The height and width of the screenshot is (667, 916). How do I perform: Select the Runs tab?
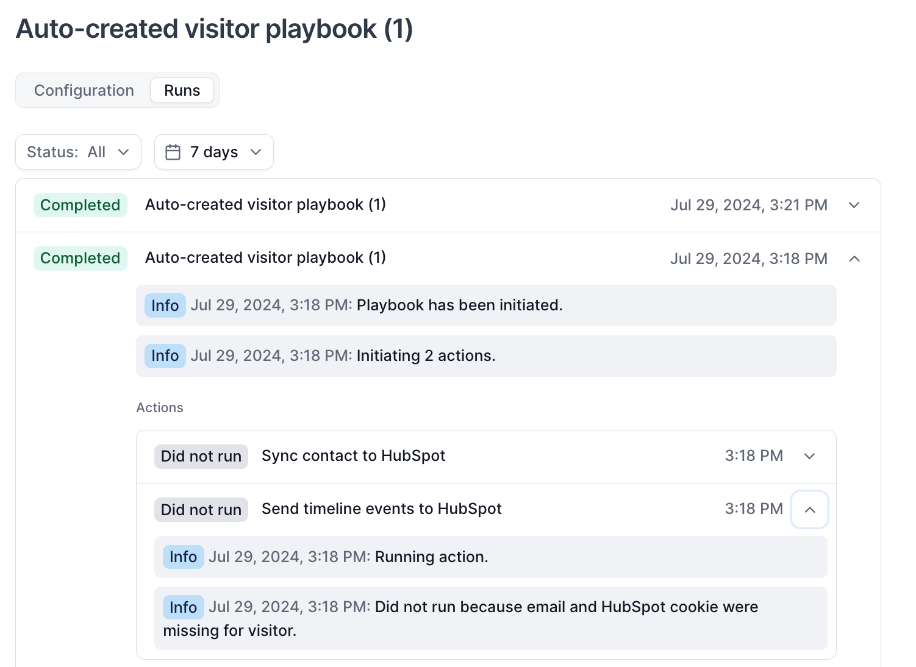182,90
